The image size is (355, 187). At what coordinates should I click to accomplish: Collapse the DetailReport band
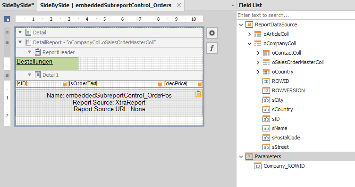20,42
